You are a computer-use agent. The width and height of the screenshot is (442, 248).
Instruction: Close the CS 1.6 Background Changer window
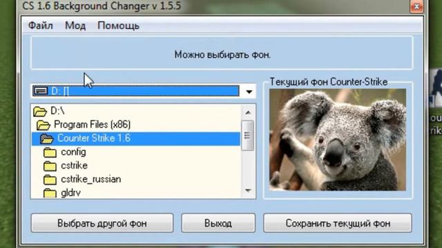pyautogui.click(x=416, y=6)
